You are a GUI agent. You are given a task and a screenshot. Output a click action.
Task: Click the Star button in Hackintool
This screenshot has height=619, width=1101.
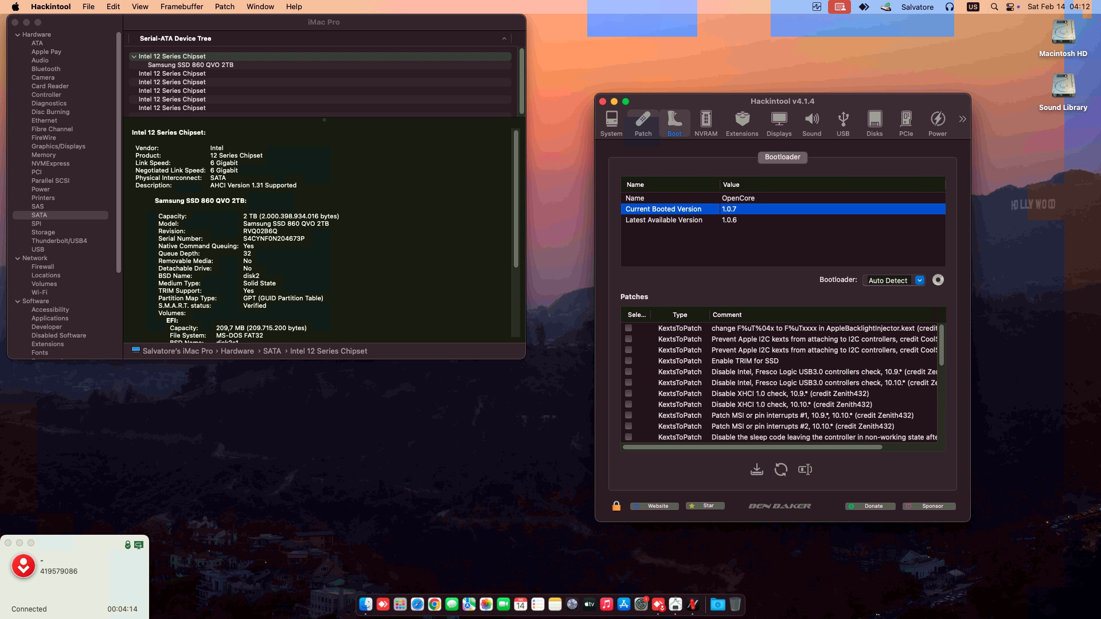pyautogui.click(x=705, y=506)
